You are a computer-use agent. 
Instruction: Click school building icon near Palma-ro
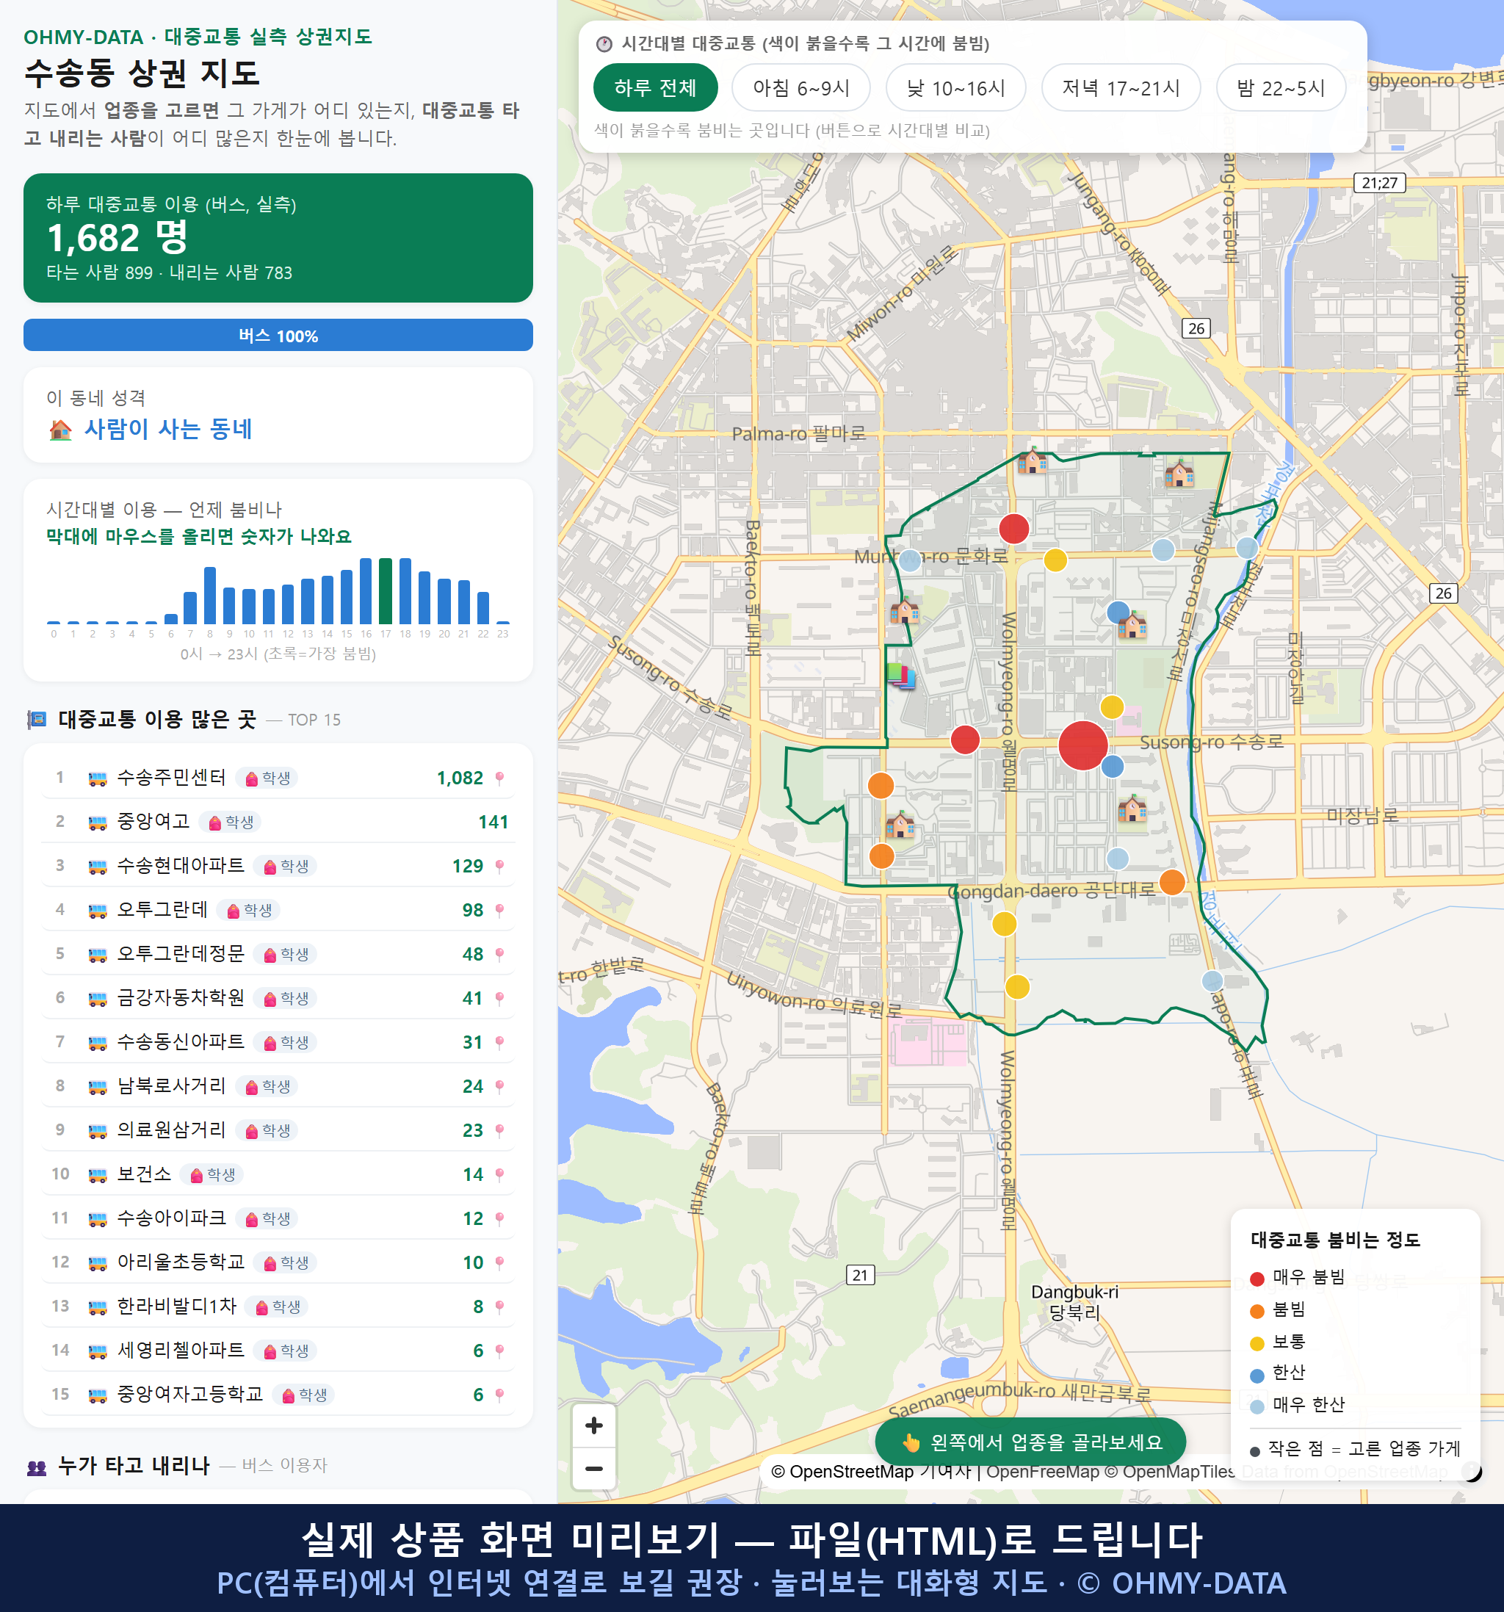point(1031,461)
